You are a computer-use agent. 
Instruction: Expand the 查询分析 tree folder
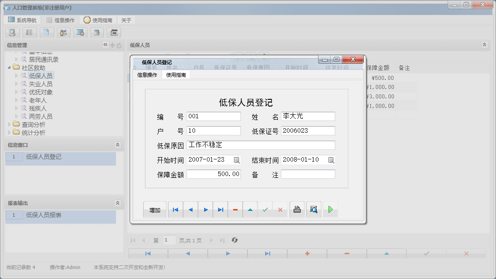pyautogui.click(x=10, y=125)
